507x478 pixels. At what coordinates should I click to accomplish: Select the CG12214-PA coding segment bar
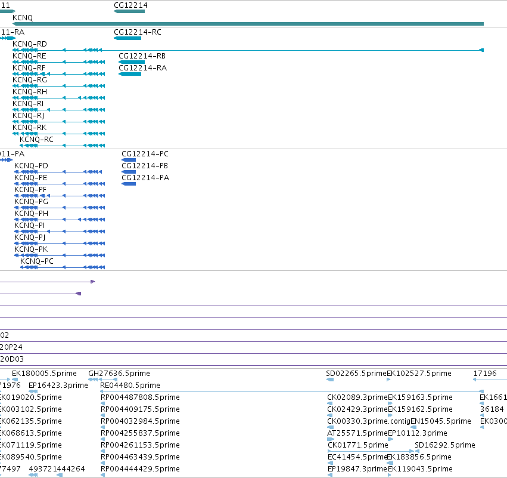129,184
